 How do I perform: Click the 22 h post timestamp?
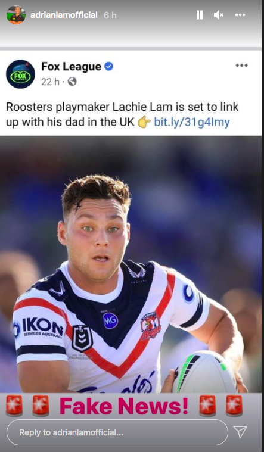click(x=50, y=82)
